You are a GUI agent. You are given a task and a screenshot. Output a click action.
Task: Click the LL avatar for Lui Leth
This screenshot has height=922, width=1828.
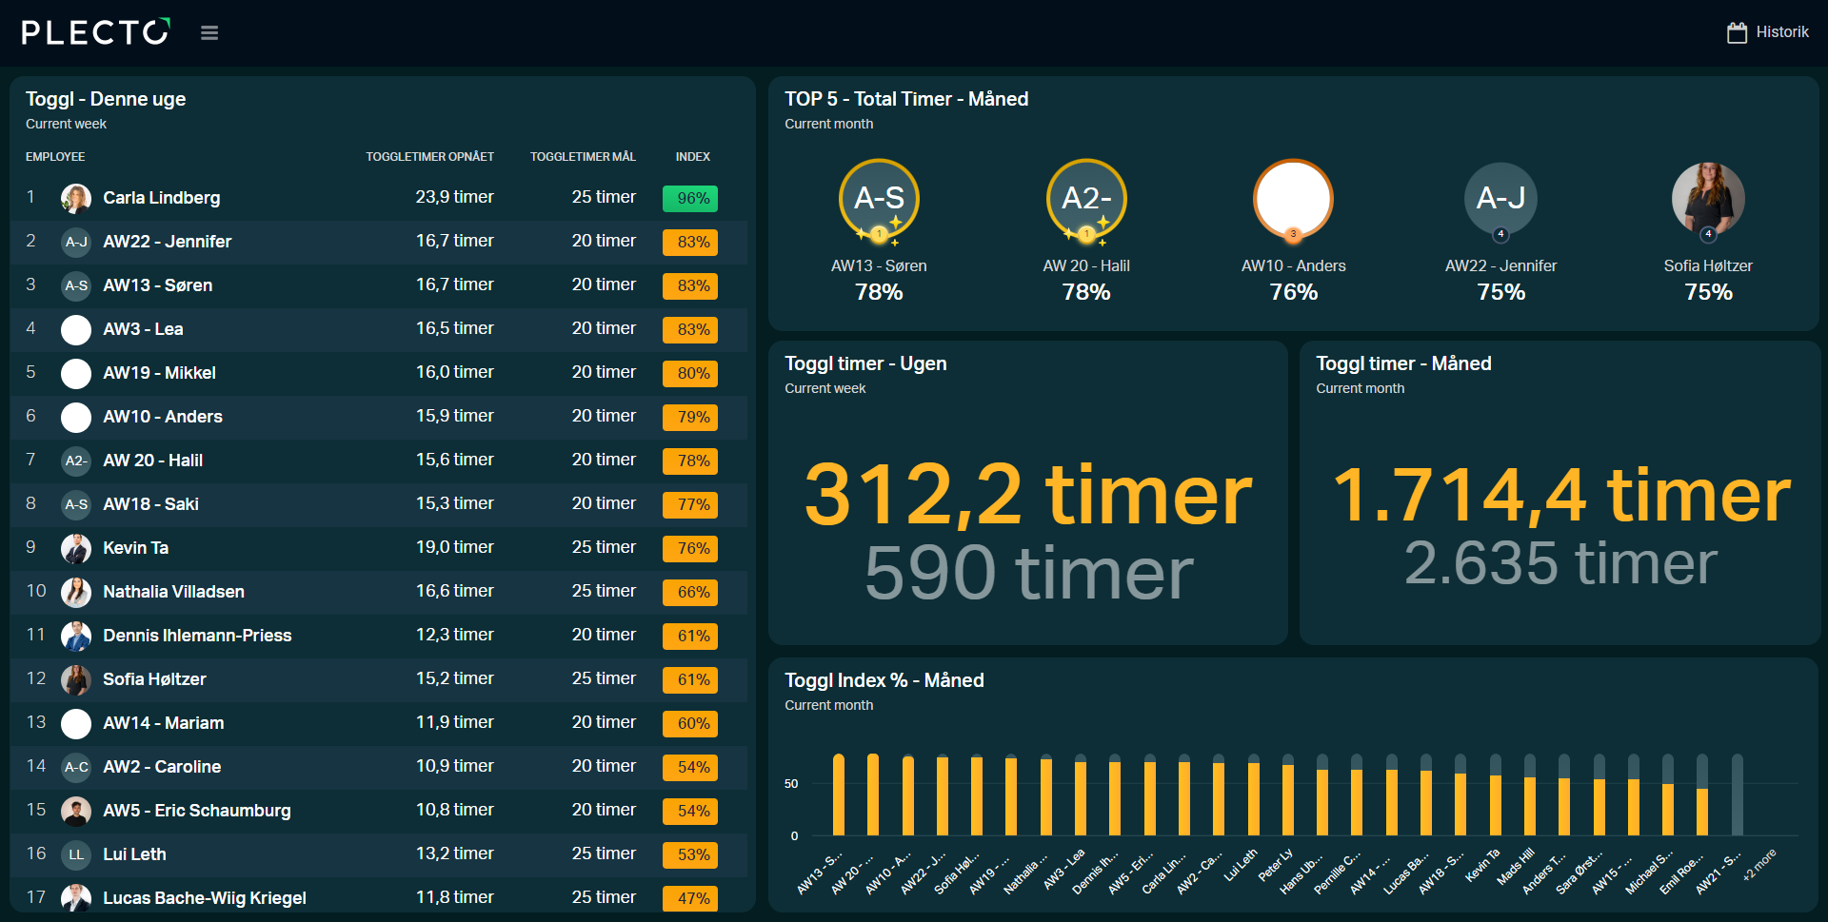76,854
